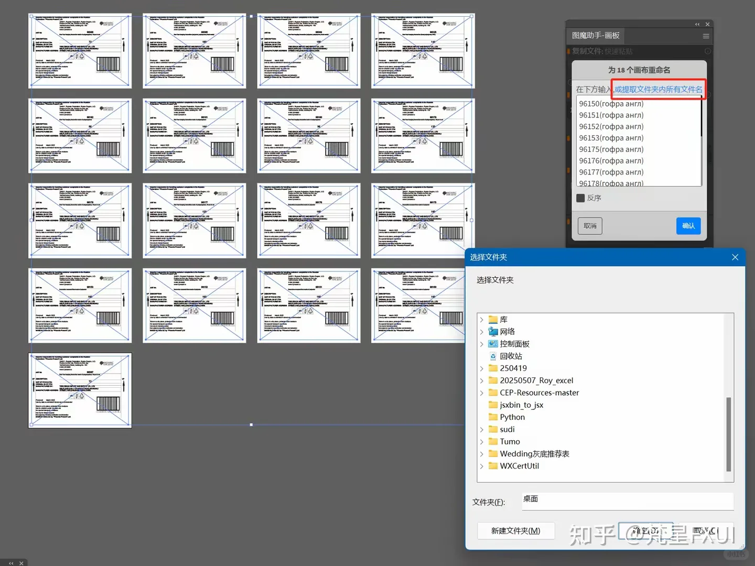755x566 pixels.
Task: Click the 或提取文件夹内所有文件名 link
Action: (x=659, y=90)
